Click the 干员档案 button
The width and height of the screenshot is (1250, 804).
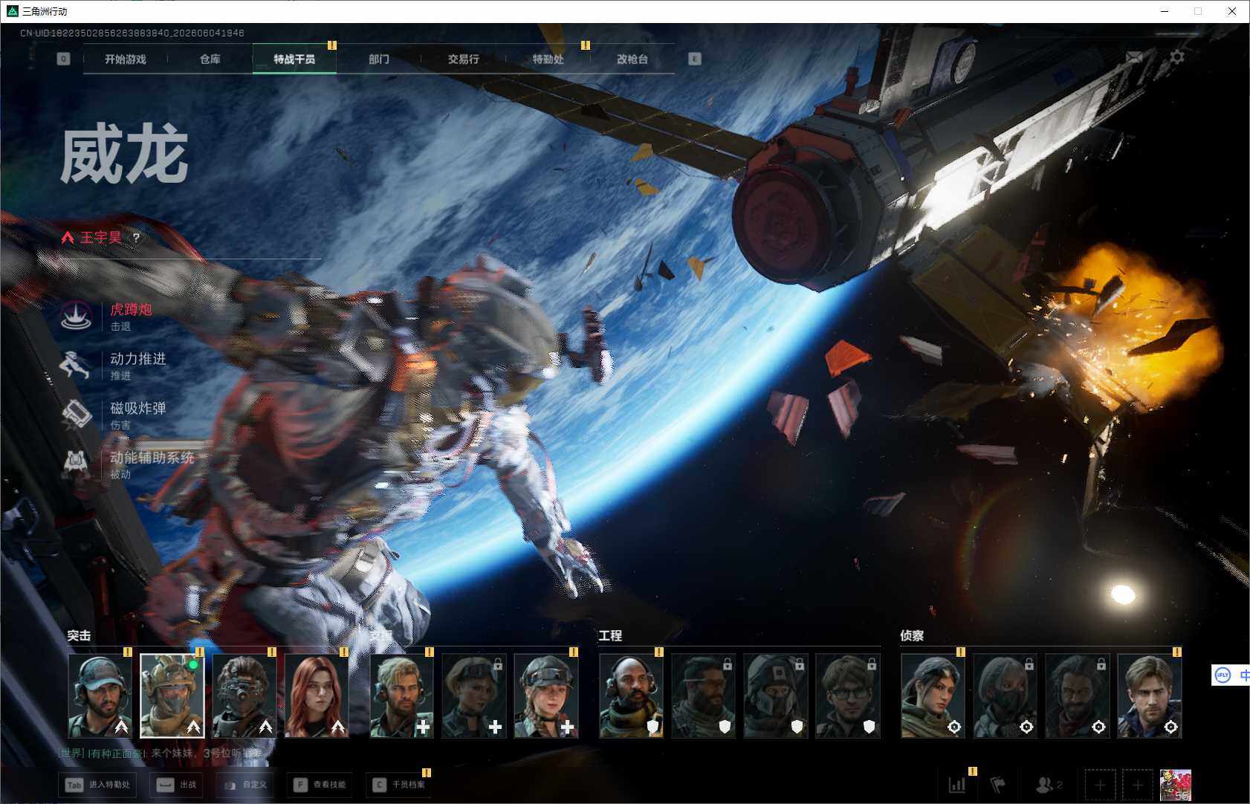(400, 785)
